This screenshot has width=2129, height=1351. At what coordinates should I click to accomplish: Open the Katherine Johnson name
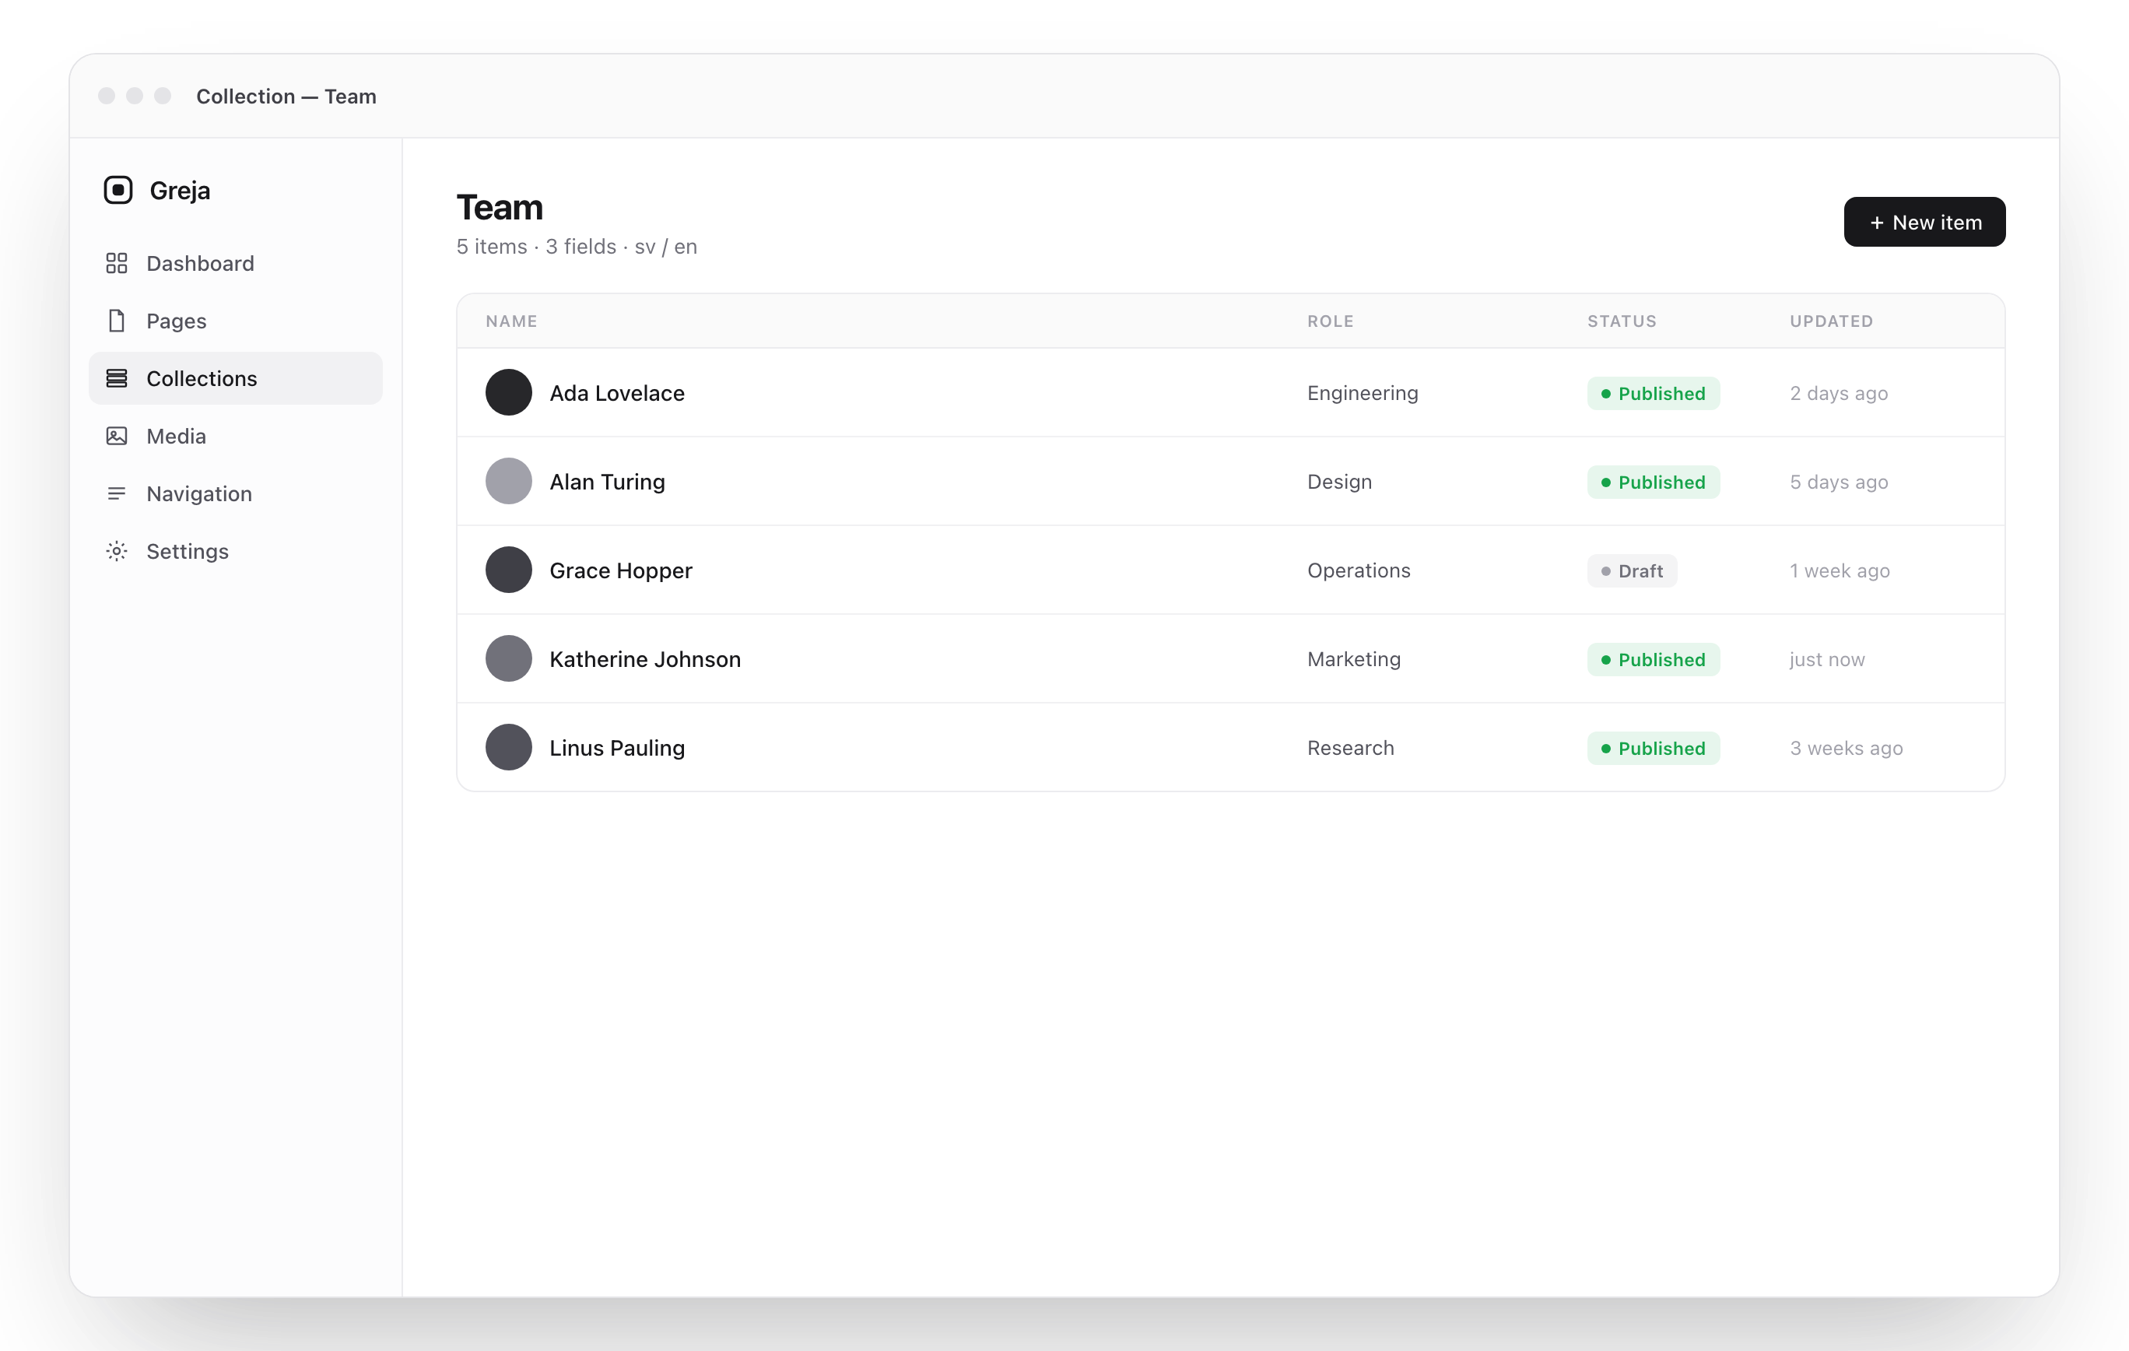pos(645,658)
